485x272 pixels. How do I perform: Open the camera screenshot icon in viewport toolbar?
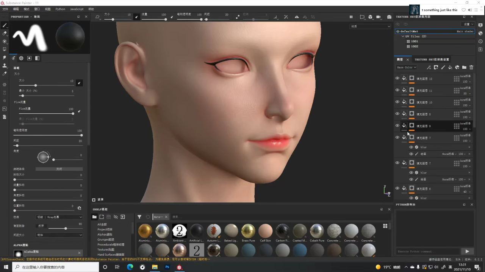[x=389, y=17]
